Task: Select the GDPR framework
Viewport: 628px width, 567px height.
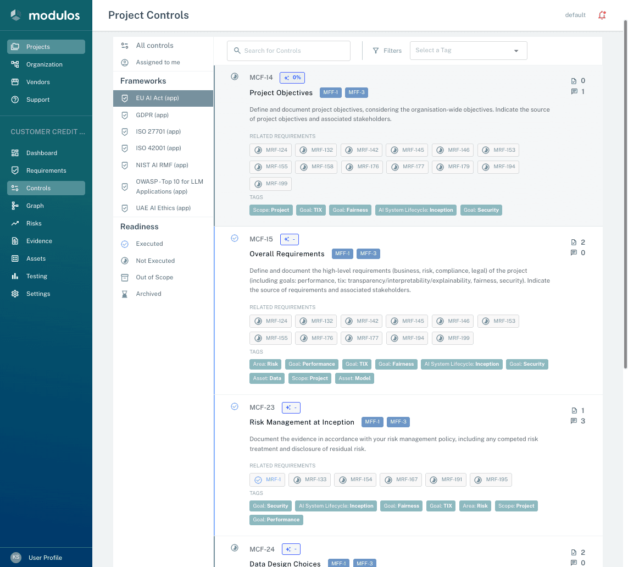Action: click(x=152, y=115)
